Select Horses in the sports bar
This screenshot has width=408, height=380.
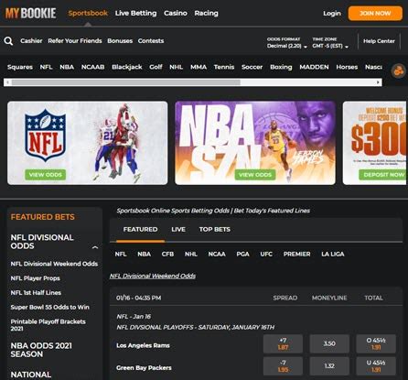(x=347, y=67)
